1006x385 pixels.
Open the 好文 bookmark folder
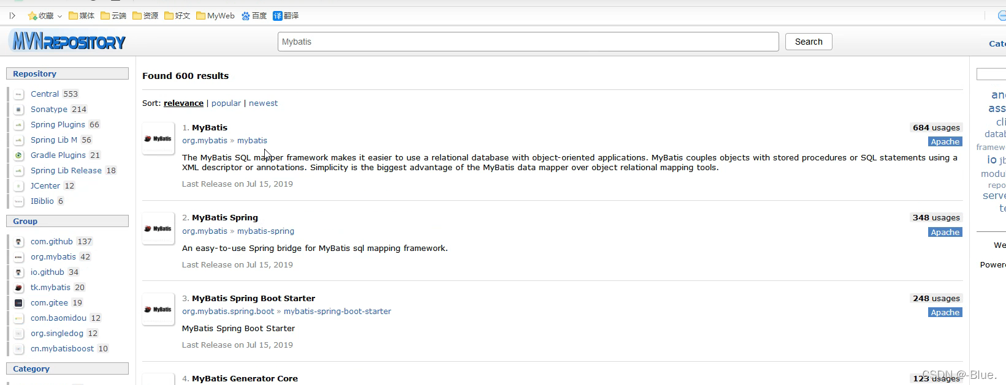(177, 16)
